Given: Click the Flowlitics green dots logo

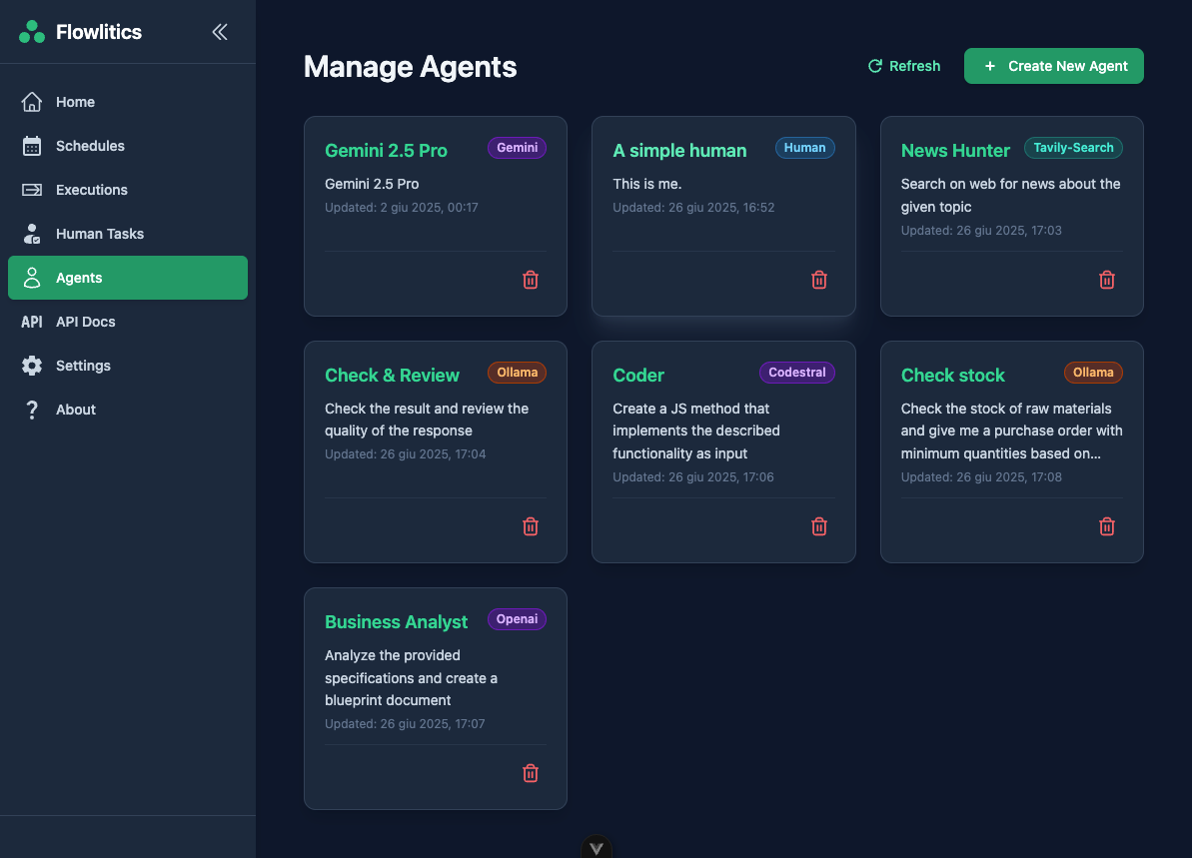Looking at the screenshot, I should (32, 32).
